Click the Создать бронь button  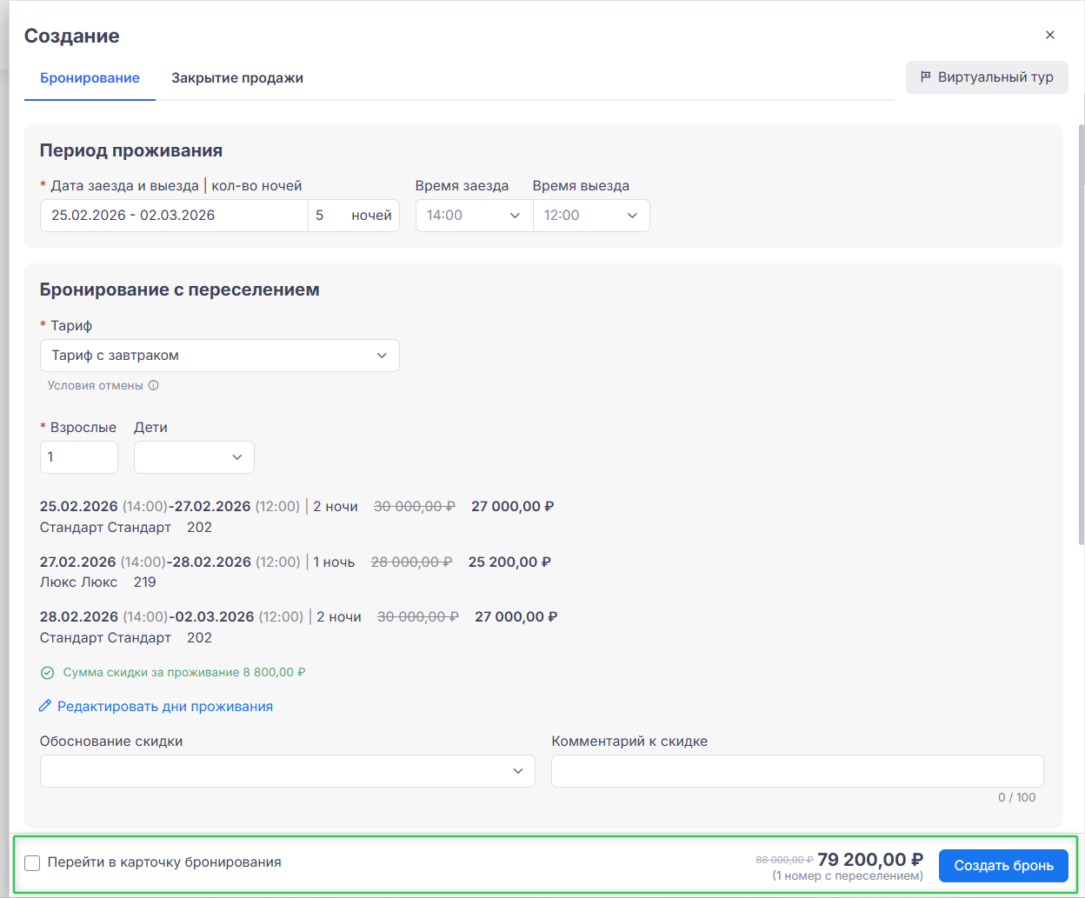1003,866
